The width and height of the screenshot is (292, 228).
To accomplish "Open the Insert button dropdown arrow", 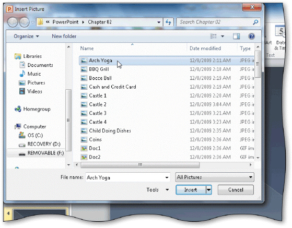I will point(209,190).
